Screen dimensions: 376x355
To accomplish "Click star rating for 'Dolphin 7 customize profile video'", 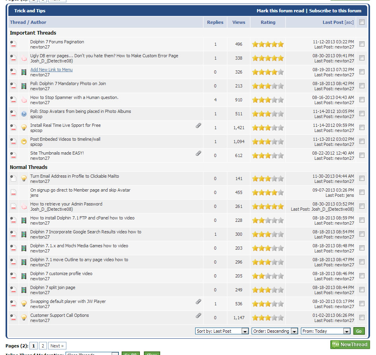I will (x=268, y=276).
